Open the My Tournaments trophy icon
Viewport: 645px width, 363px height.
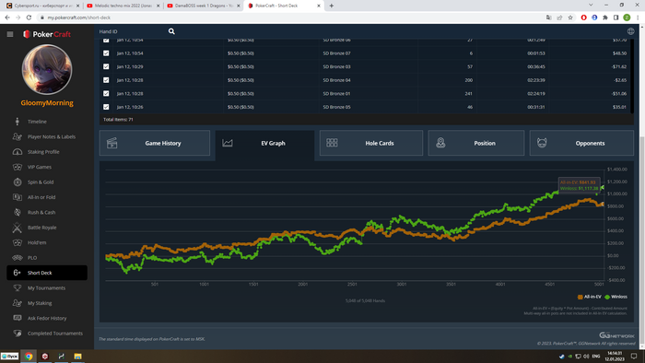tap(18, 287)
